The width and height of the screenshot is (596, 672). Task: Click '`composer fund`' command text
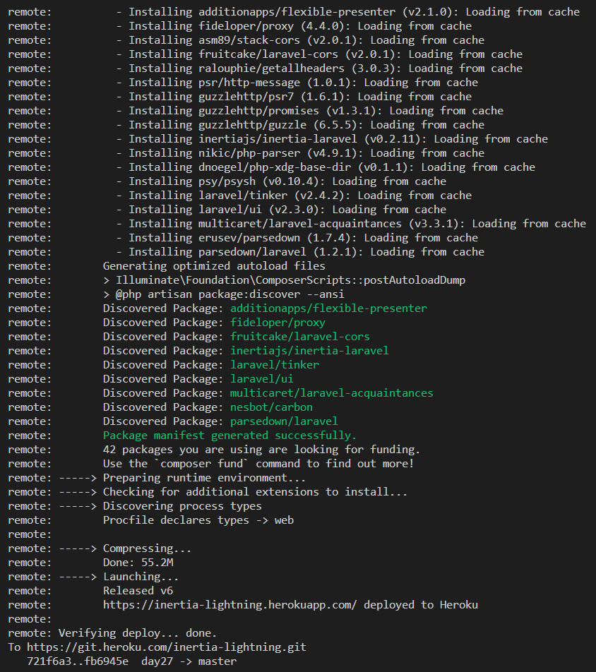pyautogui.click(x=201, y=464)
